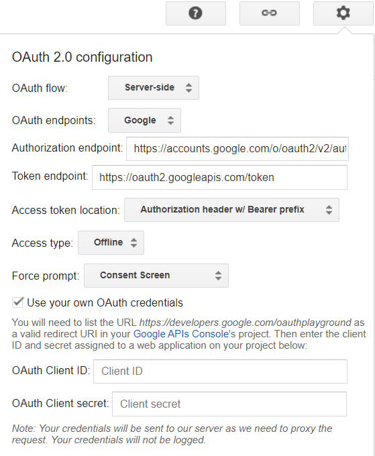Image resolution: width=375 pixels, height=456 pixels.
Task: Click the OAuth Client secret field
Action: point(229,404)
